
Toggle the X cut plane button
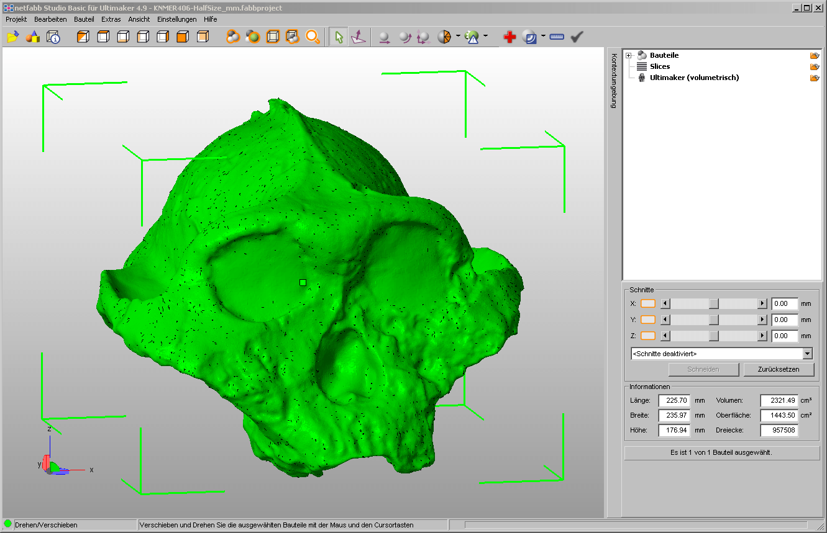tap(648, 303)
